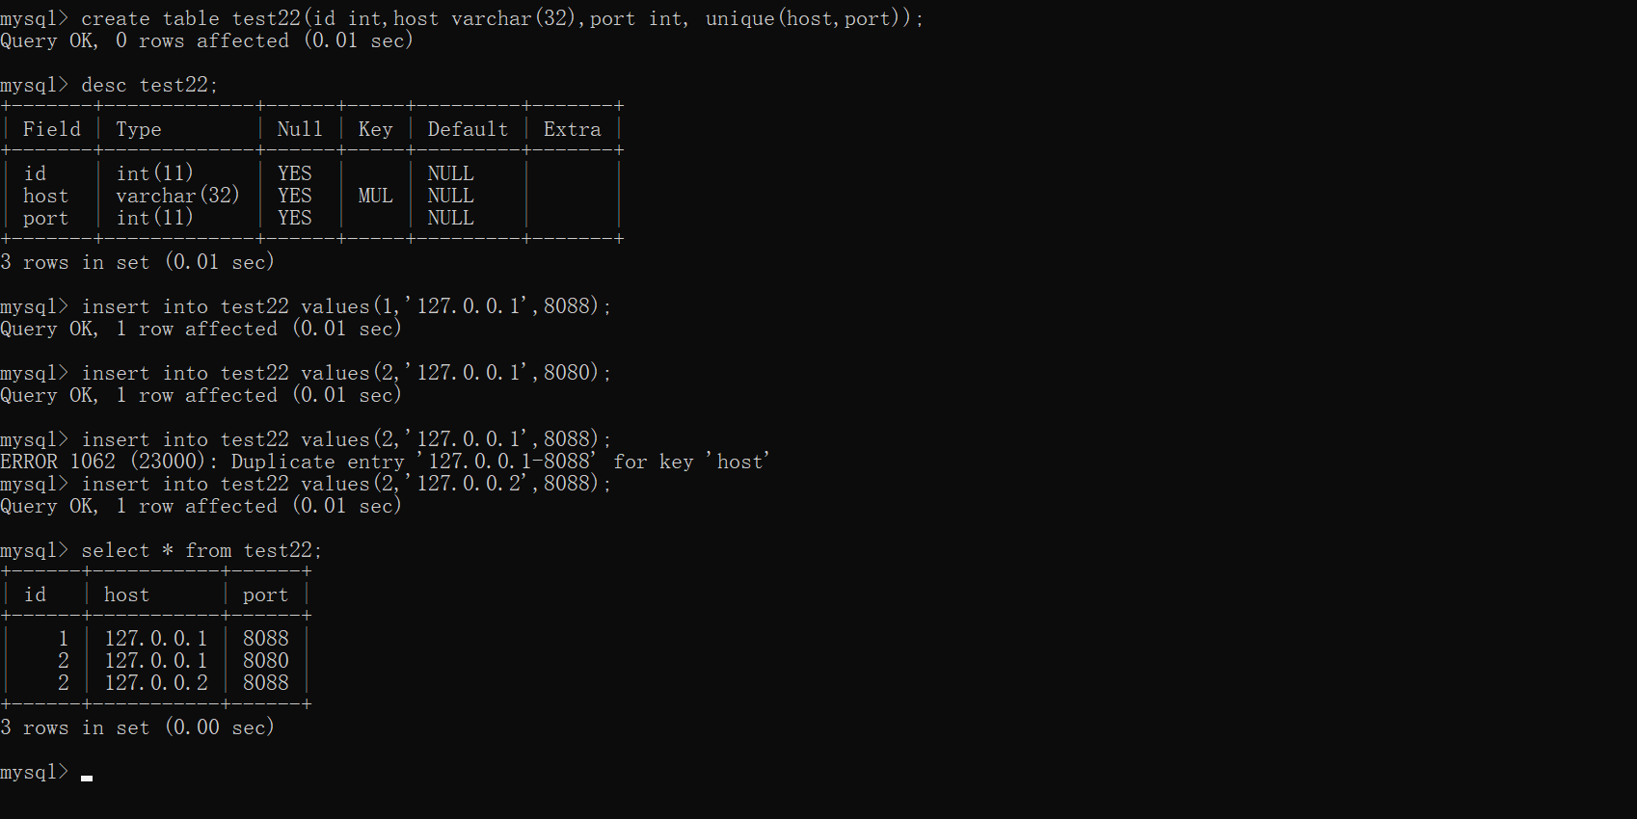Click the 'Type' column header in desc output
Viewport: 1637px width, 819px height.
[139, 129]
